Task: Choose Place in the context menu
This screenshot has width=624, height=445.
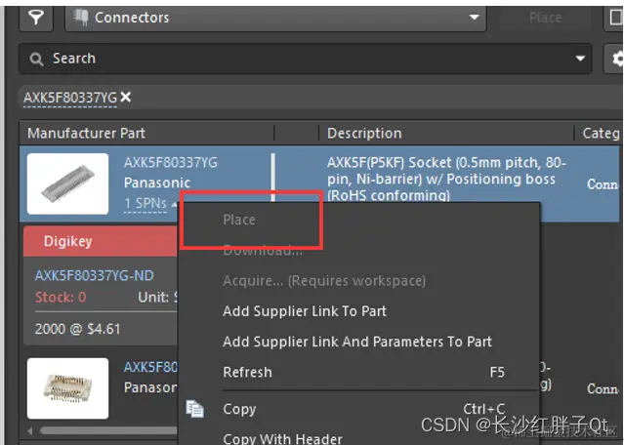Action: click(239, 220)
